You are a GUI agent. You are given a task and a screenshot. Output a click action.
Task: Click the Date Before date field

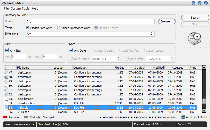tap(107, 59)
